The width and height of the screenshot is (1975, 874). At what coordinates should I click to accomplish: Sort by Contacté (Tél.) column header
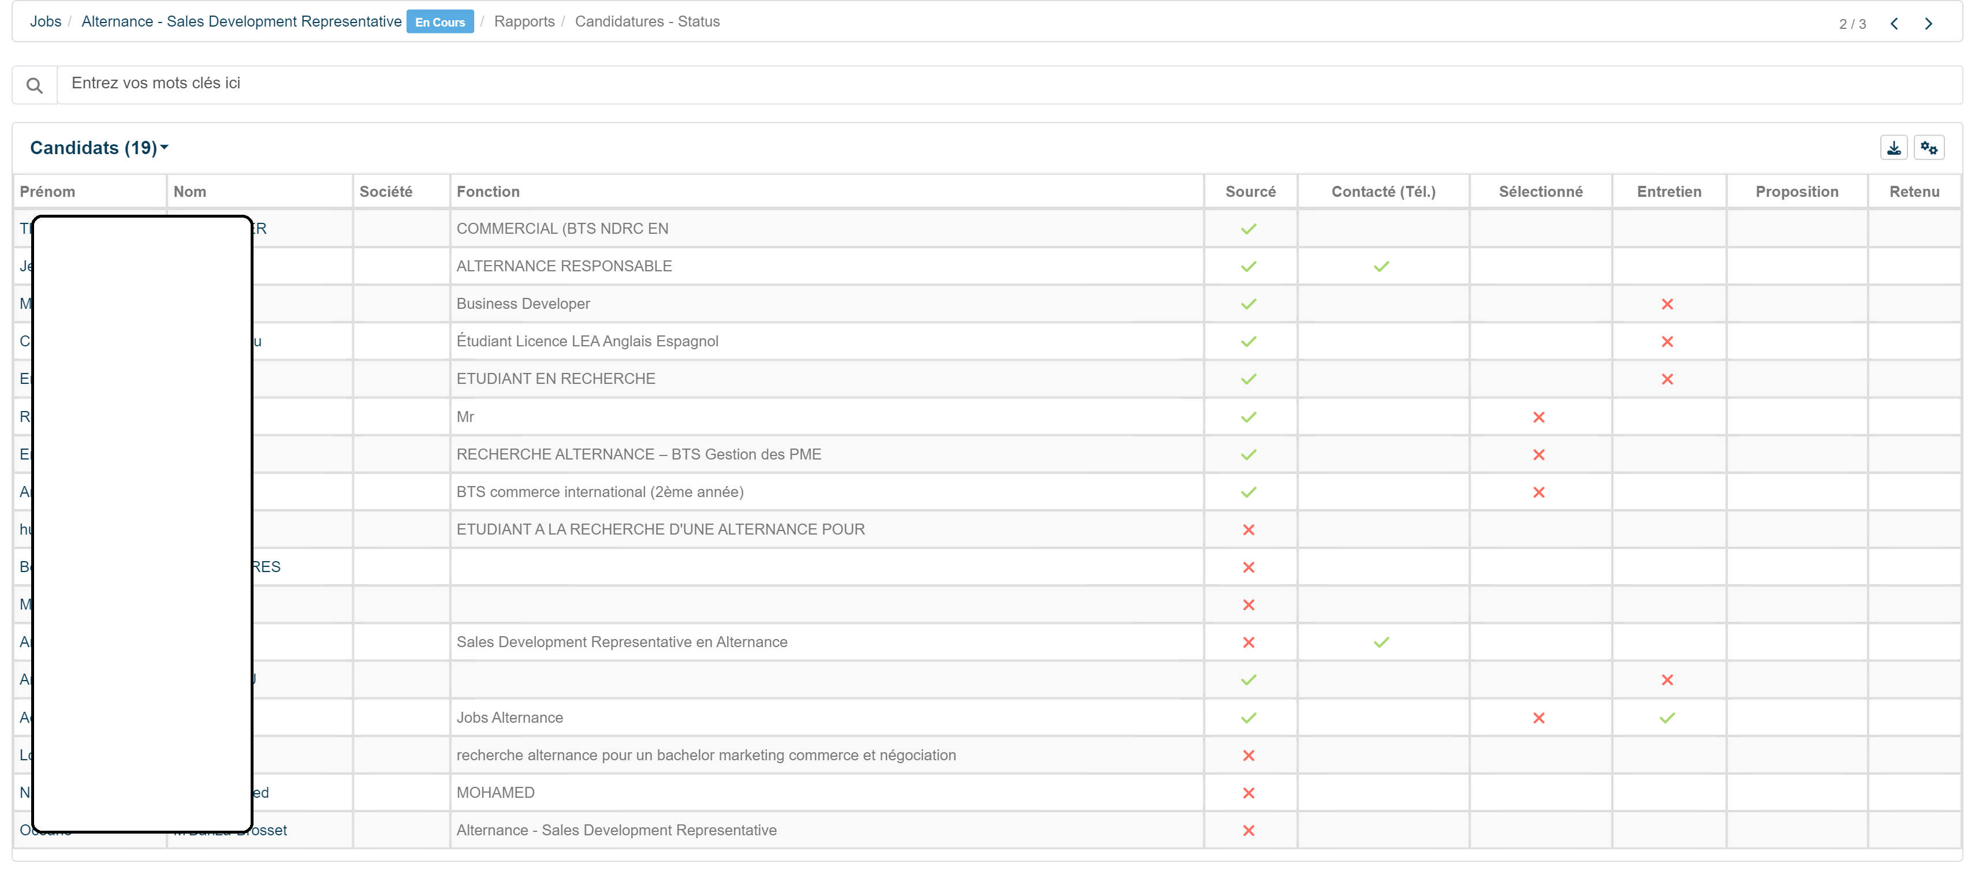(x=1383, y=192)
